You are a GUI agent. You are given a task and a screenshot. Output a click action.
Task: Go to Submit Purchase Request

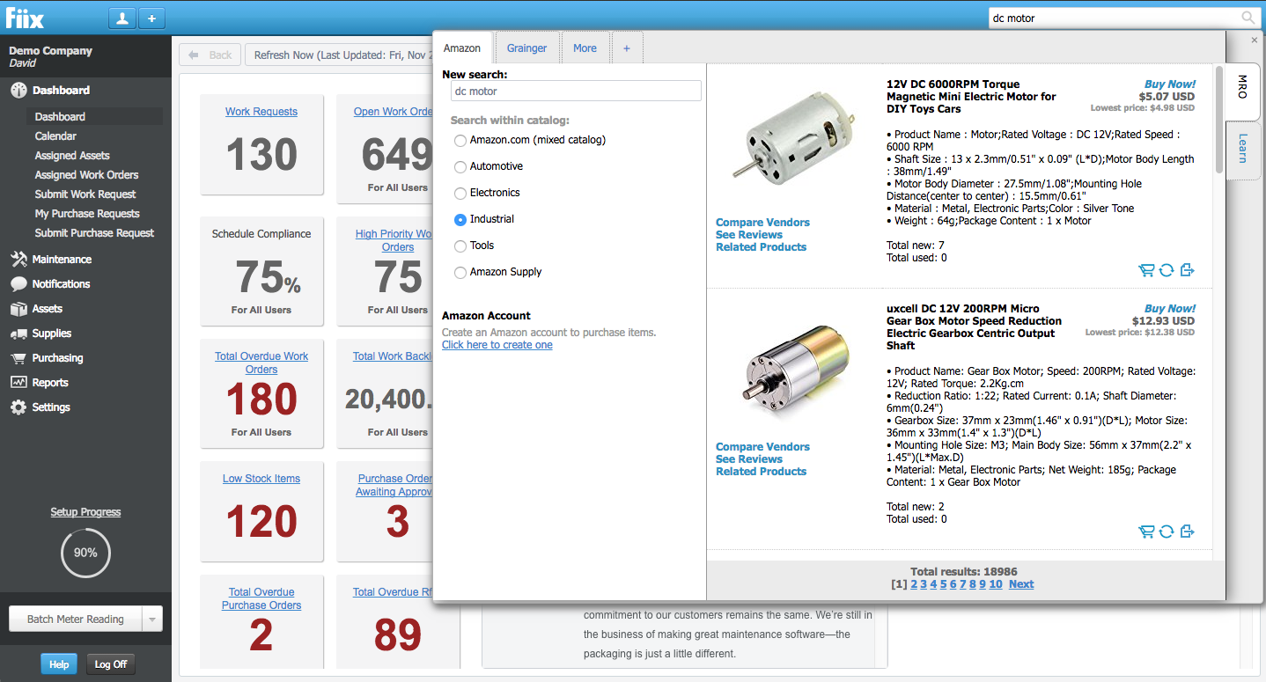pos(94,233)
